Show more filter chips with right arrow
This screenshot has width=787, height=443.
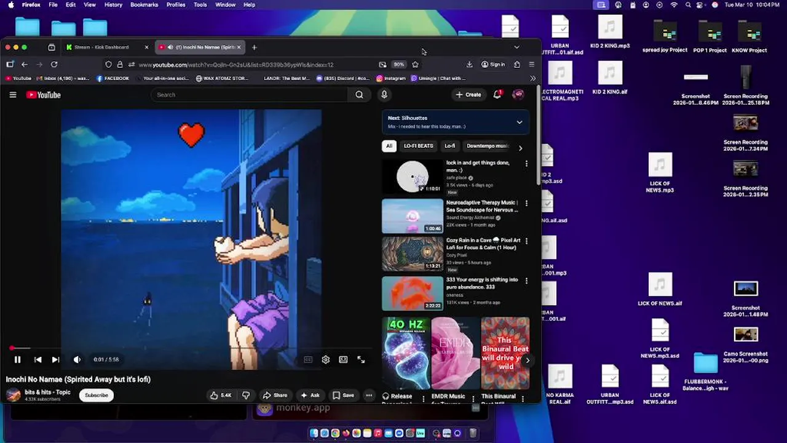pos(520,148)
